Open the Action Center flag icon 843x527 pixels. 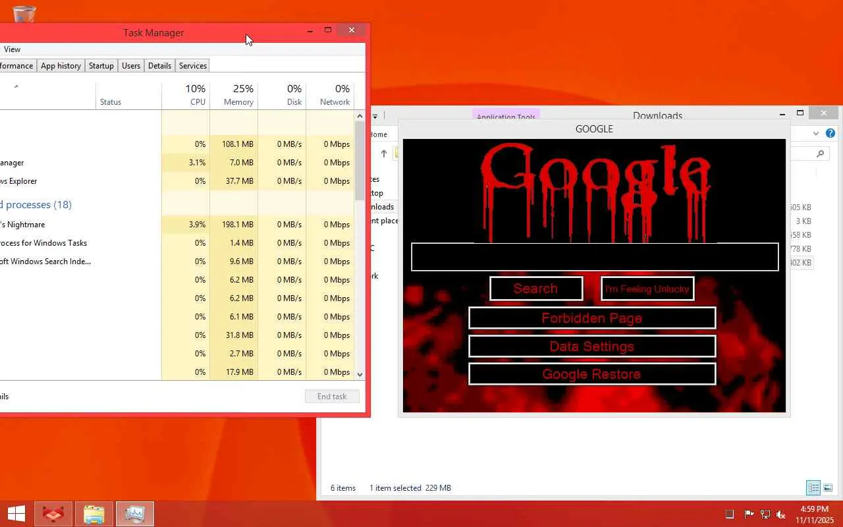(749, 514)
